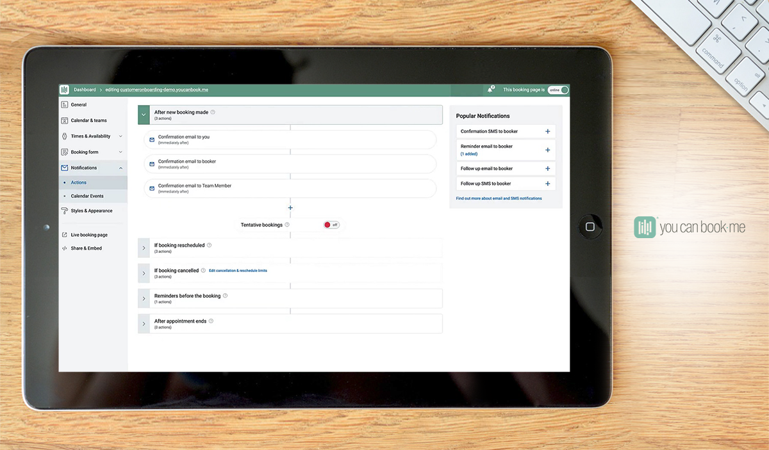Click help icon next to Tentative bookings
Screen dimensions: 769x450
pos(287,225)
